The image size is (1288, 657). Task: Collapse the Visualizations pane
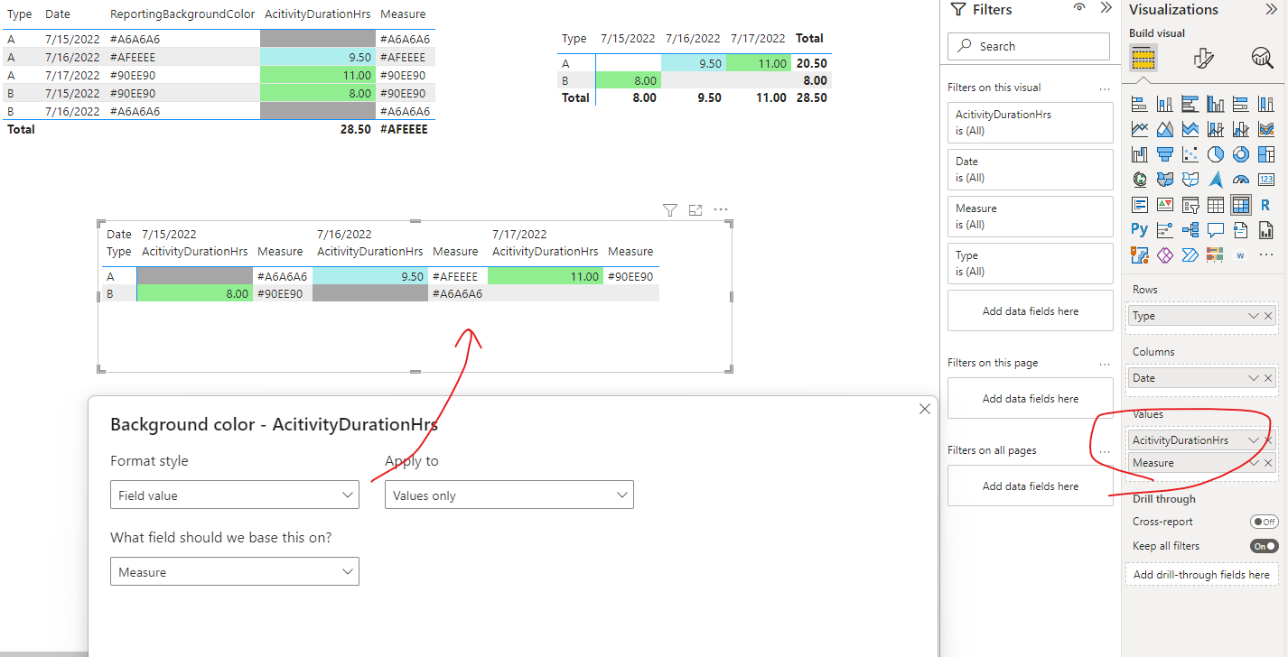pyautogui.click(x=1272, y=8)
